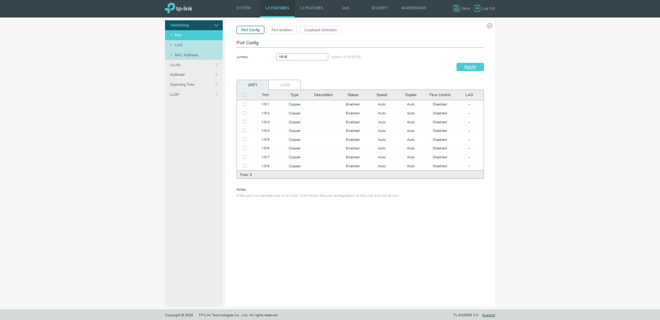The image size is (660, 320).
Task: Select the UNIT1 table tab
Action: tap(253, 85)
